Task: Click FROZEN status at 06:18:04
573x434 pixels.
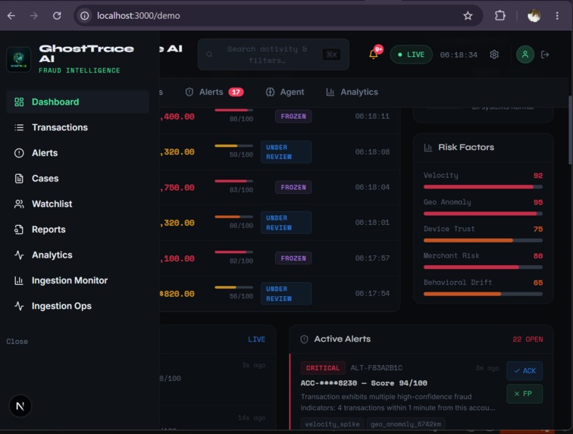Action: tap(293, 187)
